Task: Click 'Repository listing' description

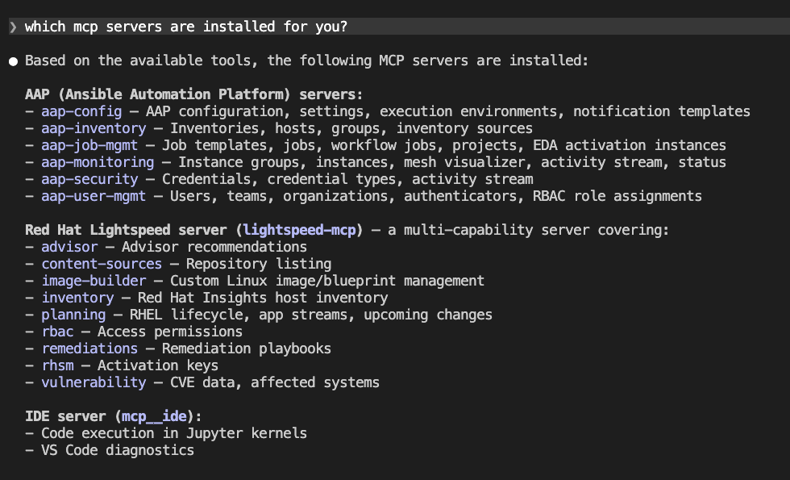Action: [259, 264]
